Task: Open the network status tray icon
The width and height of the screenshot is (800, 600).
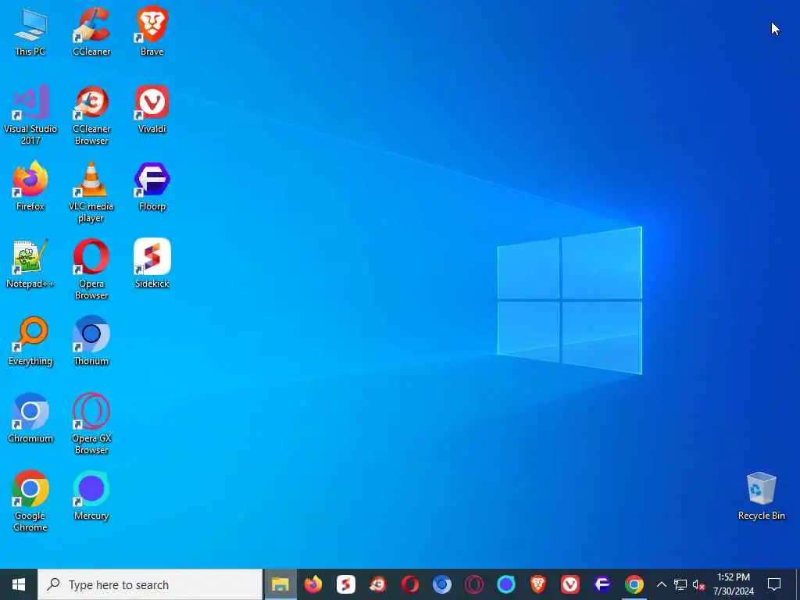Action: click(680, 584)
